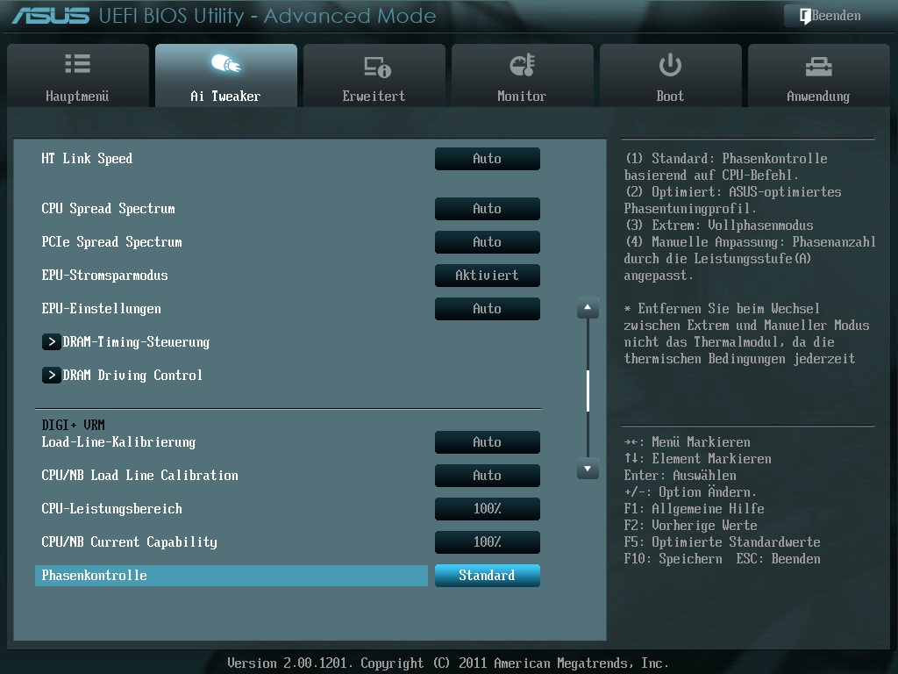
Task: Click scrollbar up arrow
Action: [x=588, y=308]
